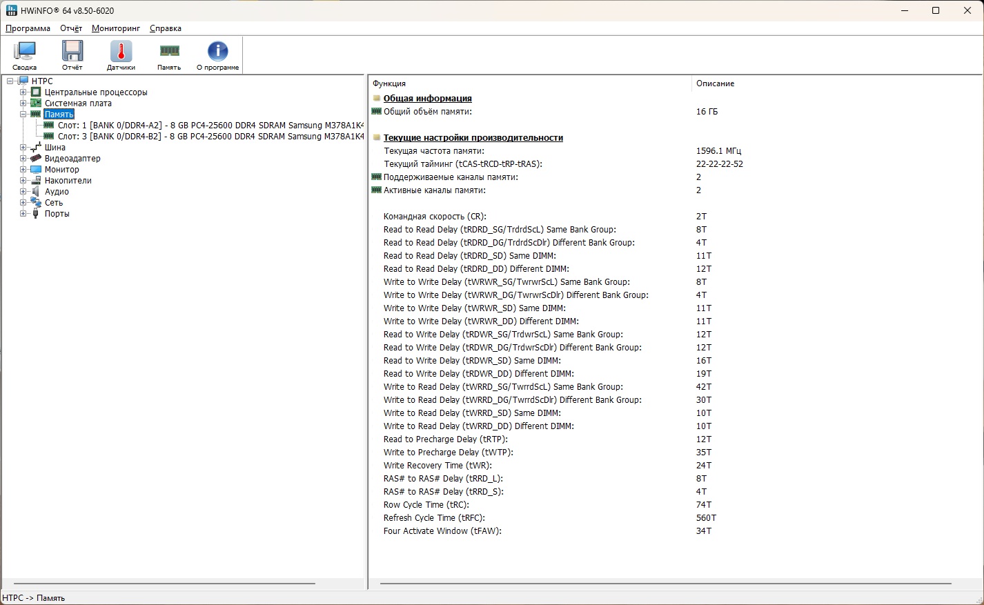Click the Активные каналы памяти row icon
Viewport: 984px width, 605px height.
click(x=377, y=190)
